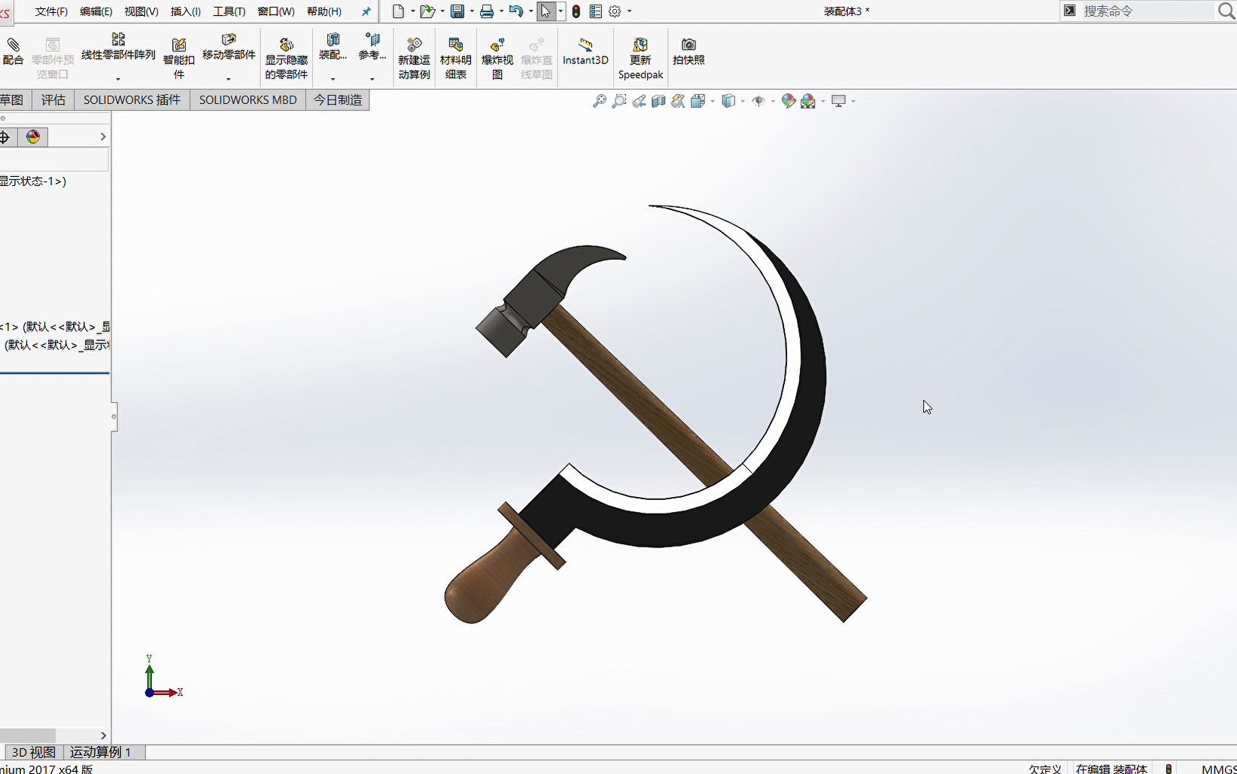
Task: Pin the menu bar with pushpin
Action: [x=366, y=11]
